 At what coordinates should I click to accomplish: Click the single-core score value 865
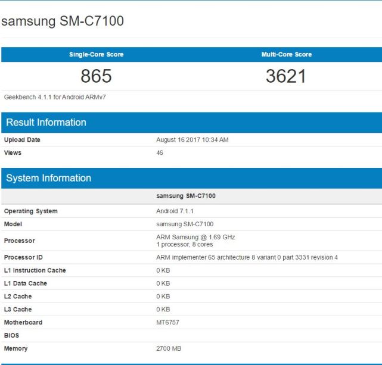[96, 76]
